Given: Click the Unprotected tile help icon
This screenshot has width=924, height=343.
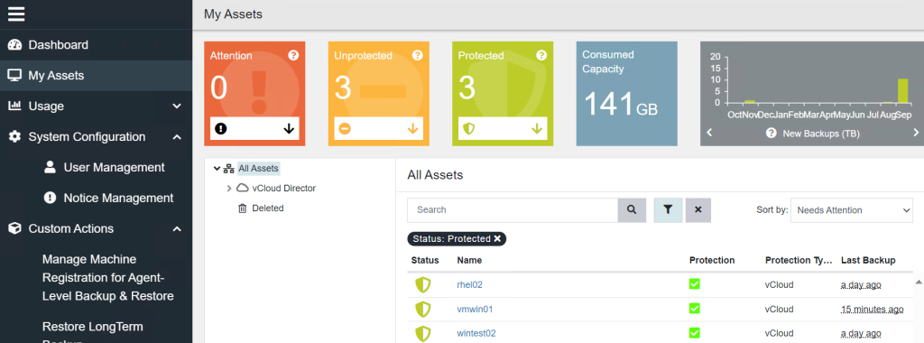Looking at the screenshot, I should pyautogui.click(x=417, y=55).
